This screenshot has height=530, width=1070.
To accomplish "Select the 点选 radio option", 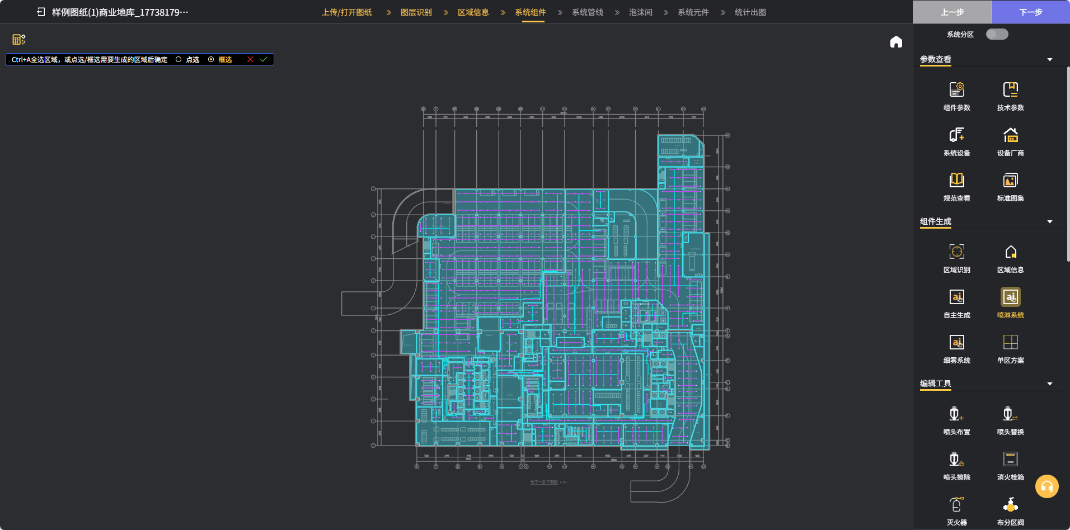I will pos(179,59).
